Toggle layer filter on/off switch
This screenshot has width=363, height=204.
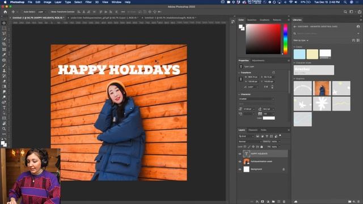click(x=280, y=136)
